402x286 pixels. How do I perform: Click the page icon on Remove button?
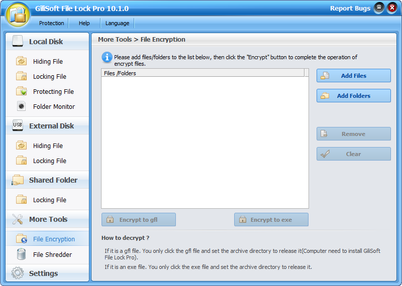(x=324, y=133)
